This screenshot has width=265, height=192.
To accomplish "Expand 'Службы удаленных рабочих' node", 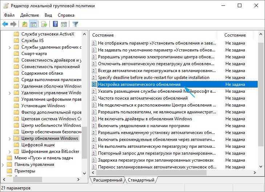I will [10, 47].
